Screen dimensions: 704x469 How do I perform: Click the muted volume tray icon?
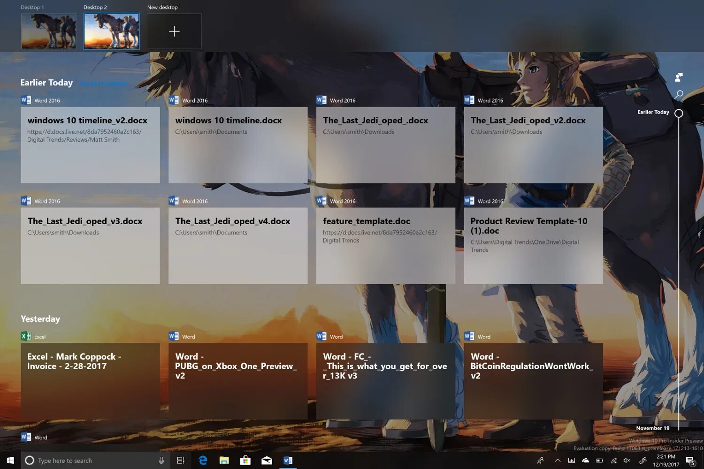pos(627,461)
